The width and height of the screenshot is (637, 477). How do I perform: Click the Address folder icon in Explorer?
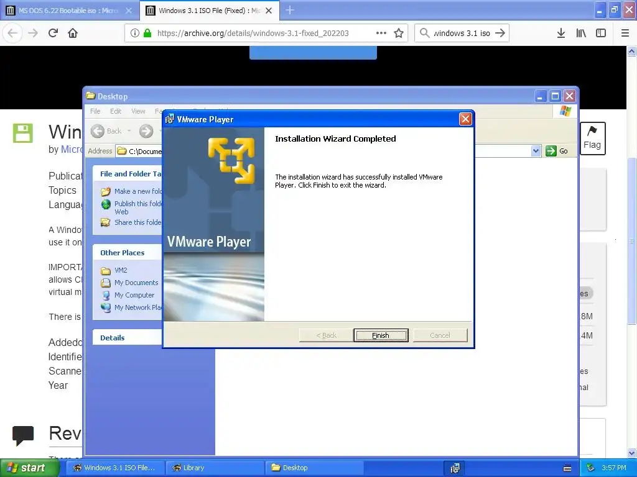121,151
